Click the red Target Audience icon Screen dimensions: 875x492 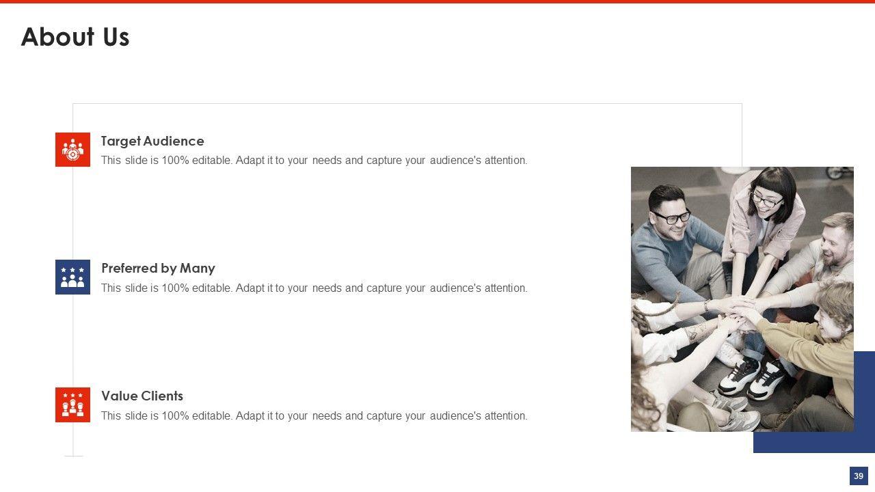click(x=72, y=150)
